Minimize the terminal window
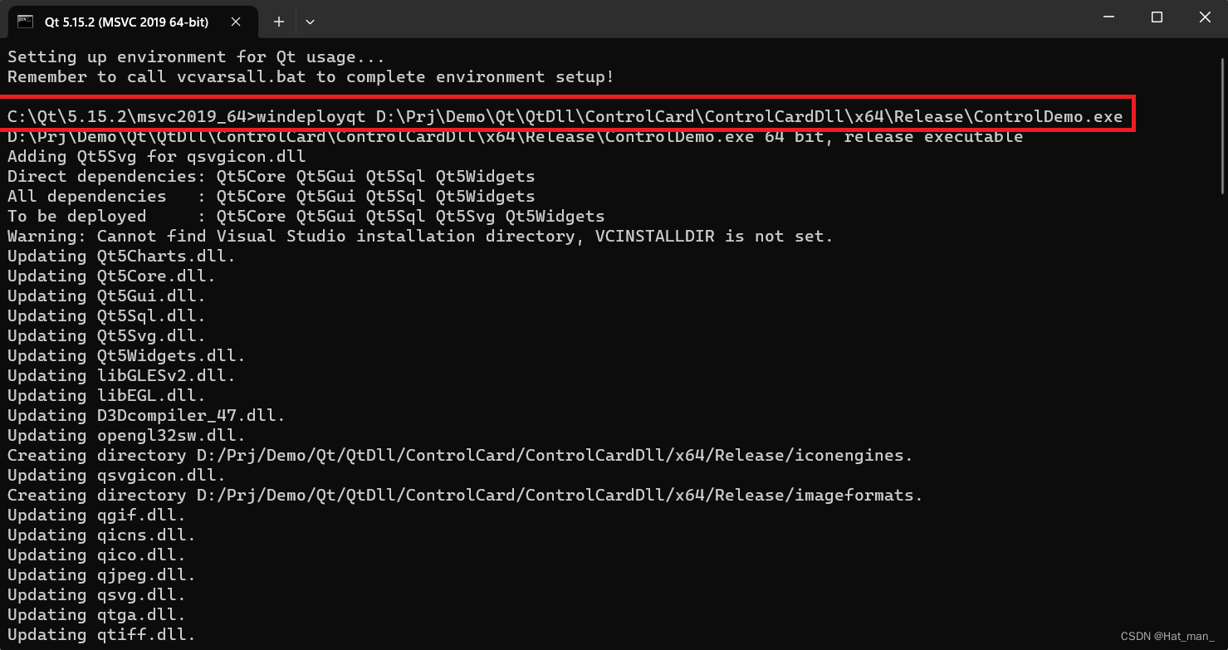This screenshot has height=650, width=1228. (x=1108, y=17)
